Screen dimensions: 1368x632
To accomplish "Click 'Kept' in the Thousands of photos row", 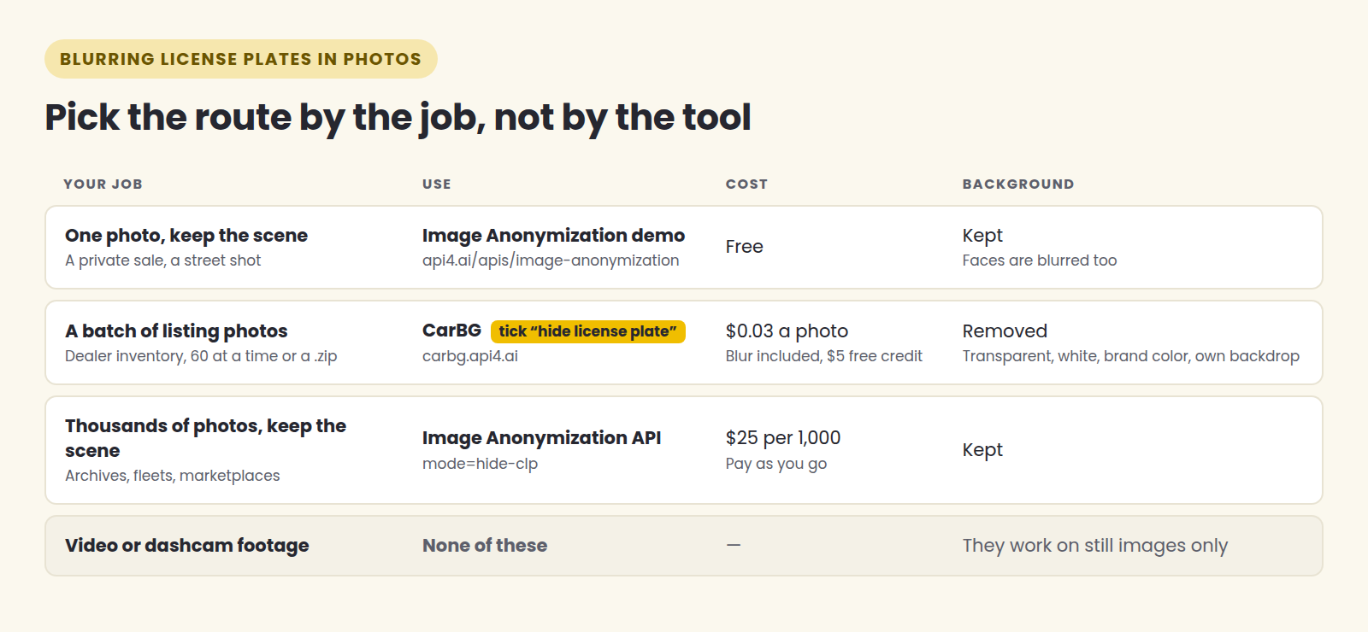I will [x=982, y=449].
